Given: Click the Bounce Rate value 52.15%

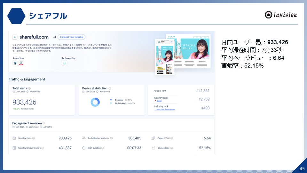Looking at the screenshot, I should (205, 148).
